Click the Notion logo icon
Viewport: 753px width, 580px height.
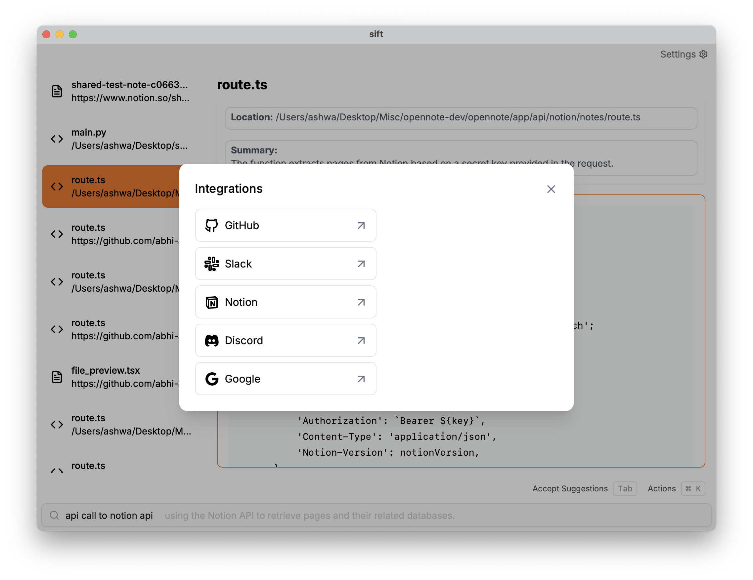(211, 302)
